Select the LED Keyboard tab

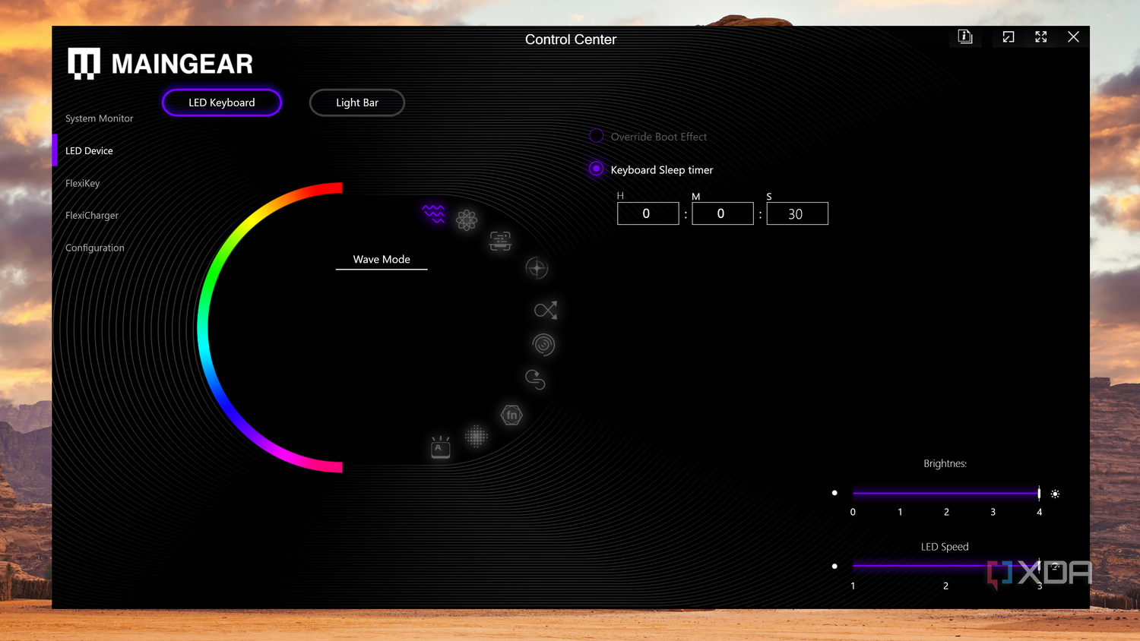221,103
